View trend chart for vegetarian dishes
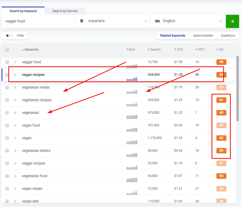The width and height of the screenshot is (242, 207). [132, 155]
